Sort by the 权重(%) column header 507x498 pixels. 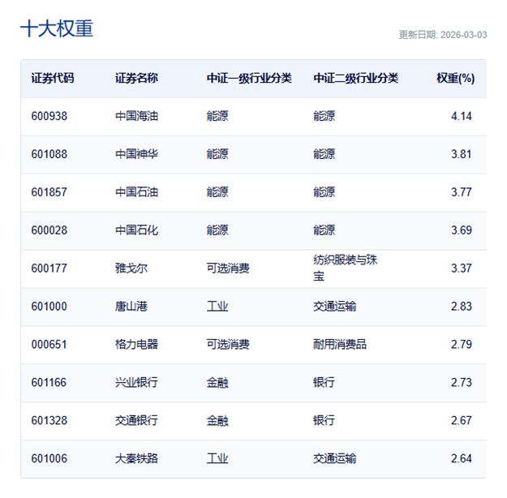455,79
